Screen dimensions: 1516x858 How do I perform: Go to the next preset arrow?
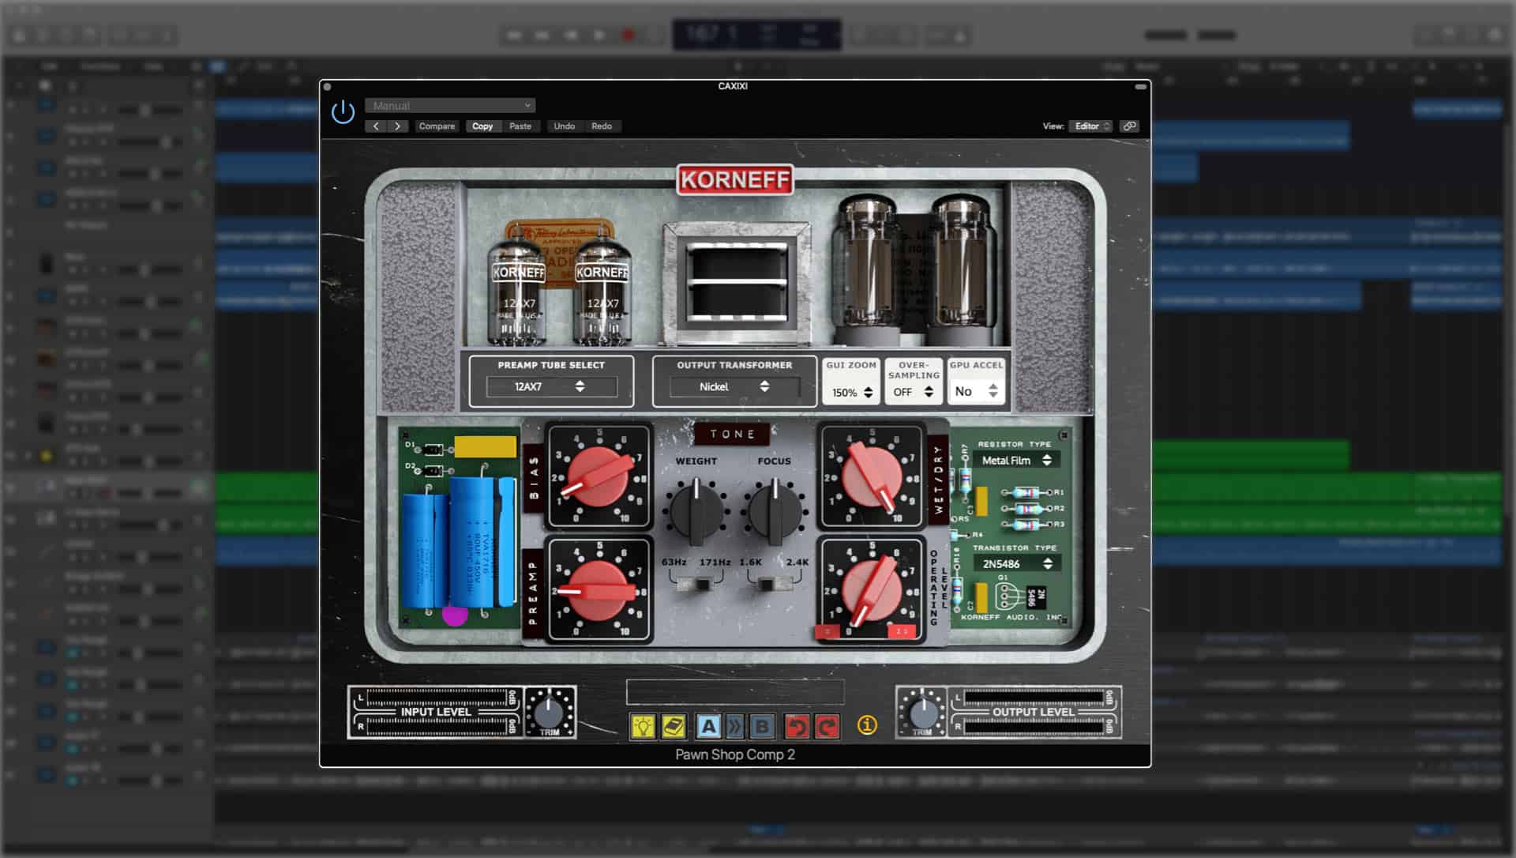[397, 126]
